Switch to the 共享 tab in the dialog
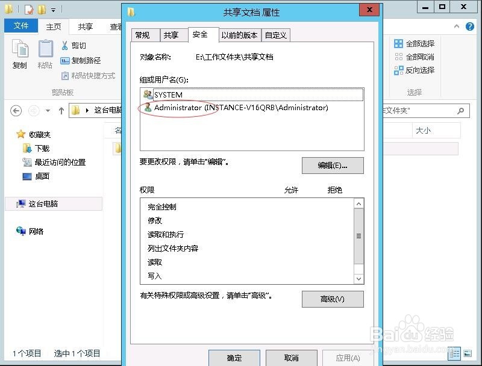The image size is (482, 366). 173,35
